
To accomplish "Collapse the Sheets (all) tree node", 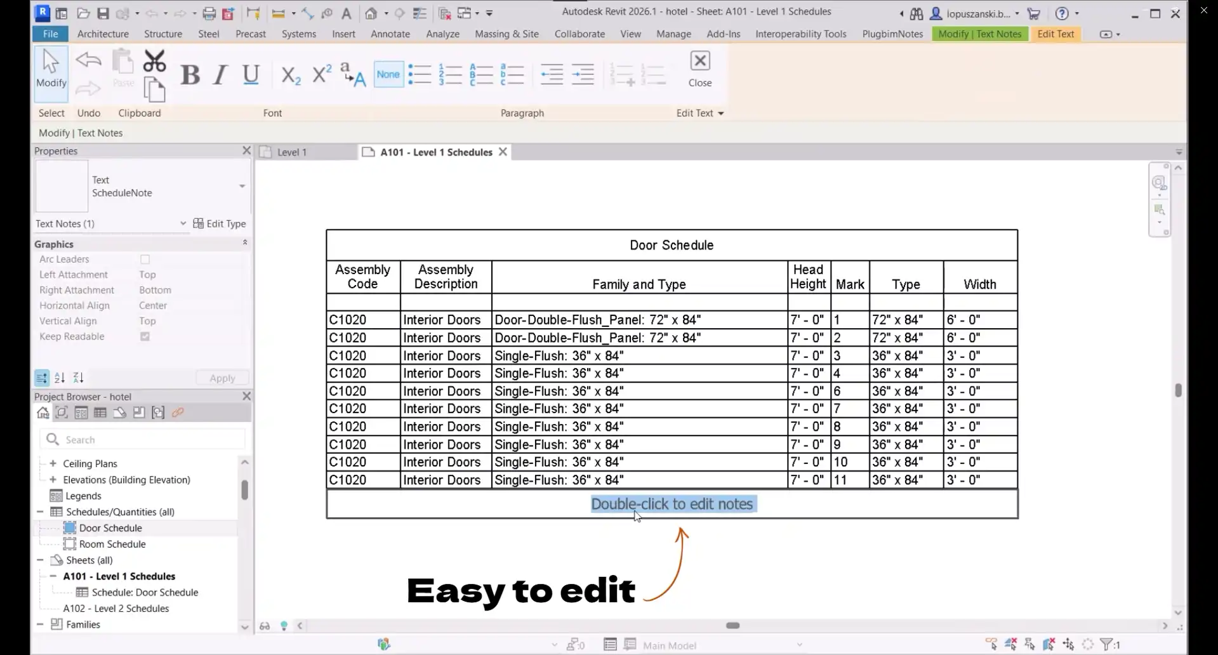I will [40, 560].
